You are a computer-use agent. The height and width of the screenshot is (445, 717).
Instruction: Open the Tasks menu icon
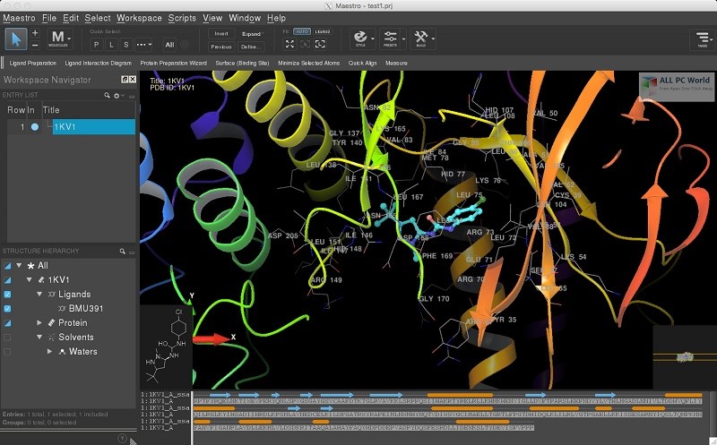coord(702,39)
